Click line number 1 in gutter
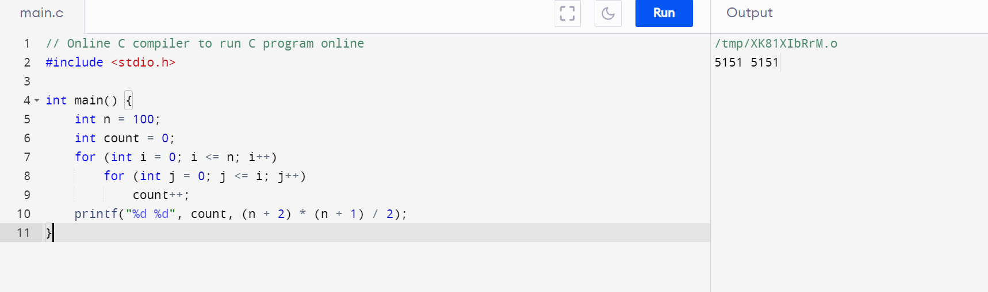Screen dimensions: 988x292 pyautogui.click(x=26, y=44)
